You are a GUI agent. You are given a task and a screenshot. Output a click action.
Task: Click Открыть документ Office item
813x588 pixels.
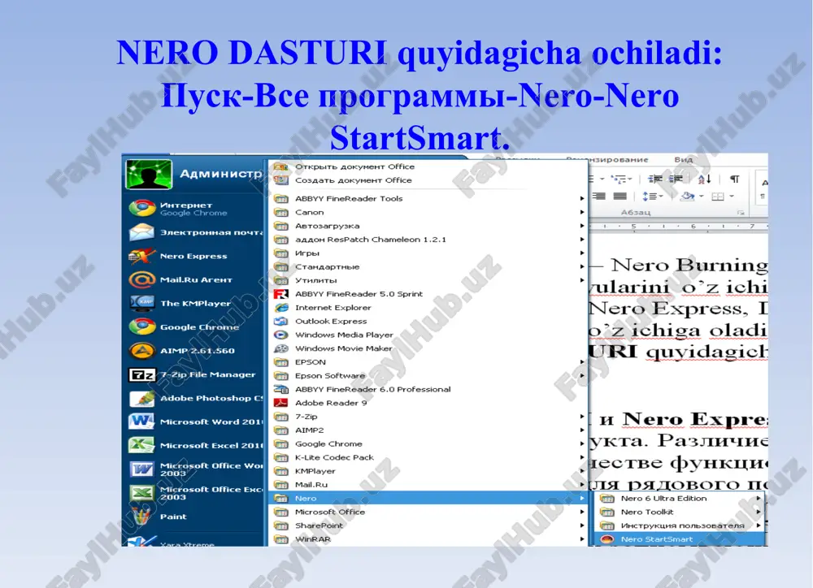(426, 166)
